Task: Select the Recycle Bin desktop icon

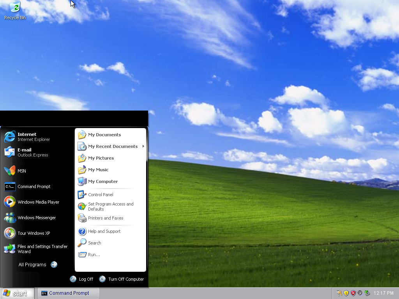Action: pos(15,11)
